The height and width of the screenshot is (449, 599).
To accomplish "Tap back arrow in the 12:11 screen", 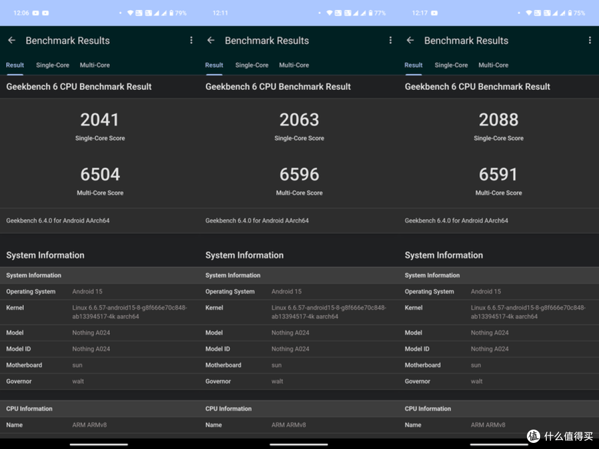I will 211,40.
